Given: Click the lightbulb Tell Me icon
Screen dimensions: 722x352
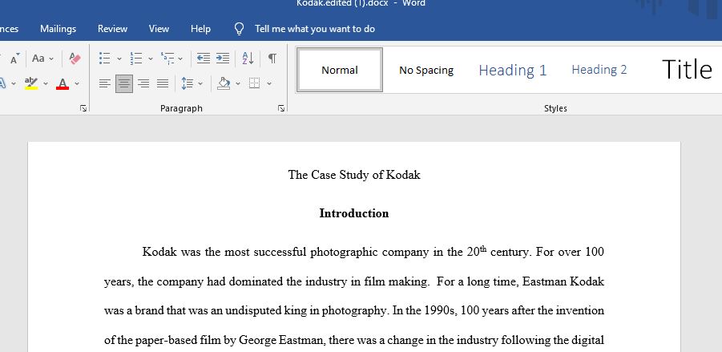Looking at the screenshot, I should [239, 29].
